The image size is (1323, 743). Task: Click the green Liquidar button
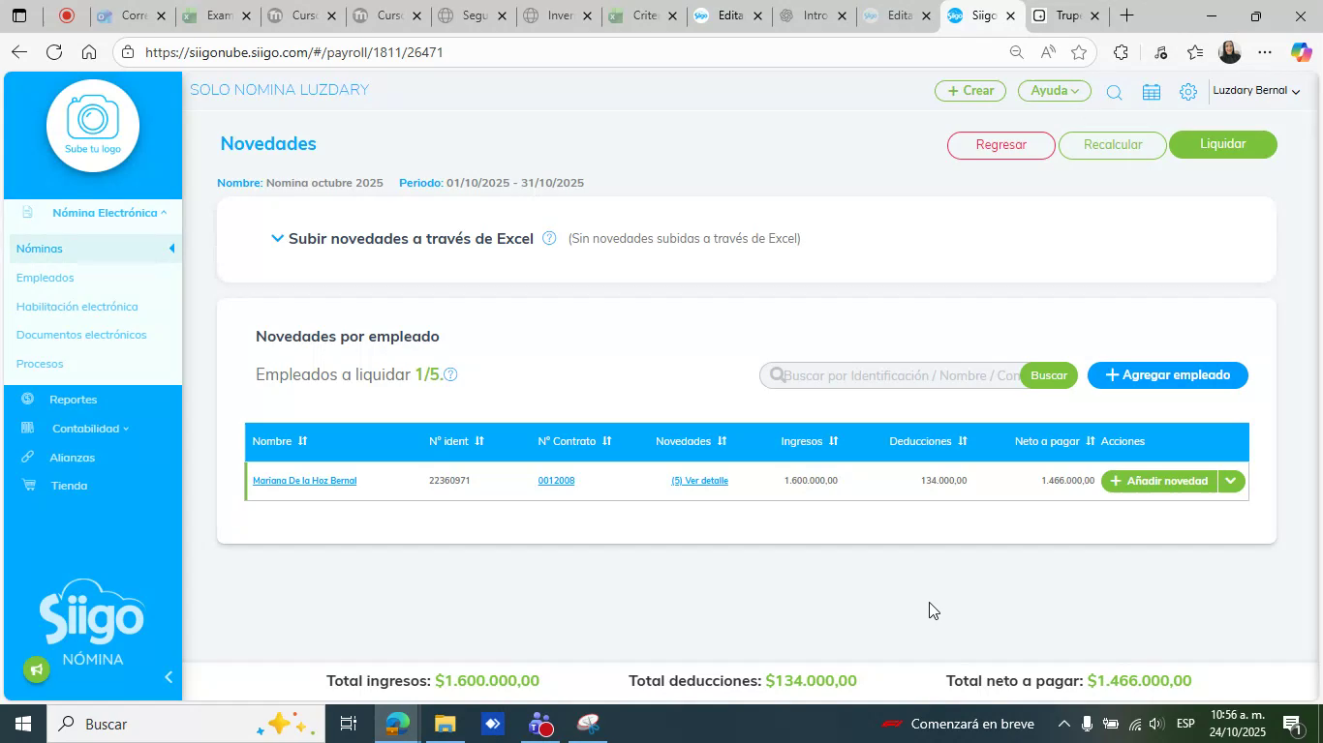coord(1222,144)
